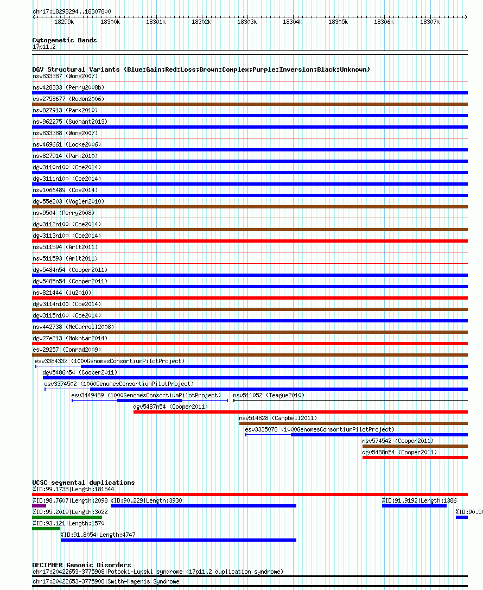The image size is (483, 590).
Task: Select the nsv511593 (Arlt2011) label
Action: [65, 258]
